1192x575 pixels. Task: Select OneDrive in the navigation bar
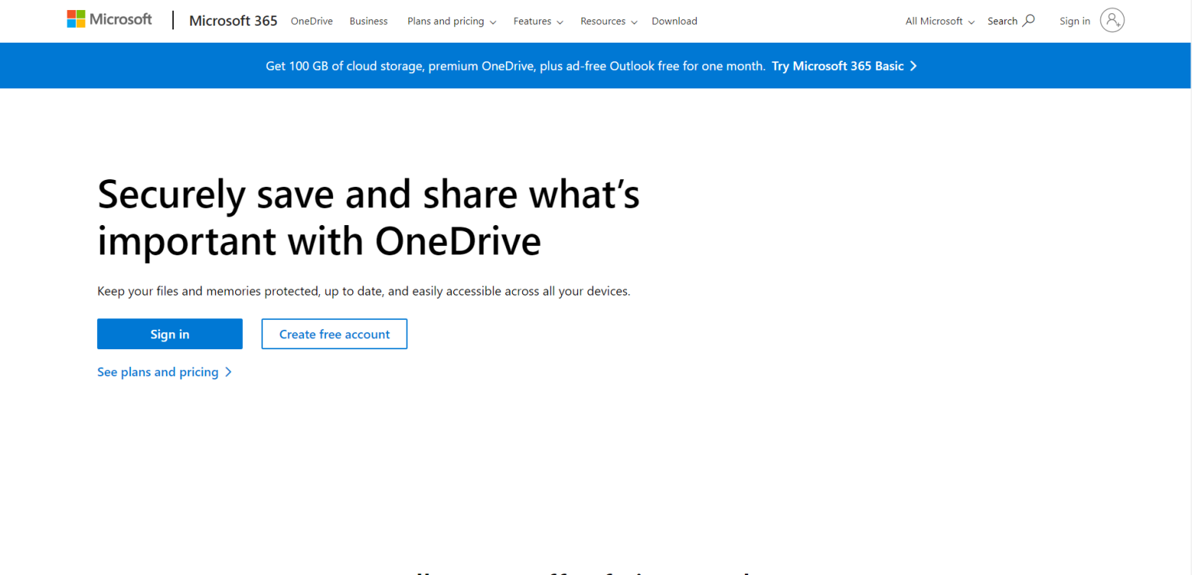pos(311,21)
